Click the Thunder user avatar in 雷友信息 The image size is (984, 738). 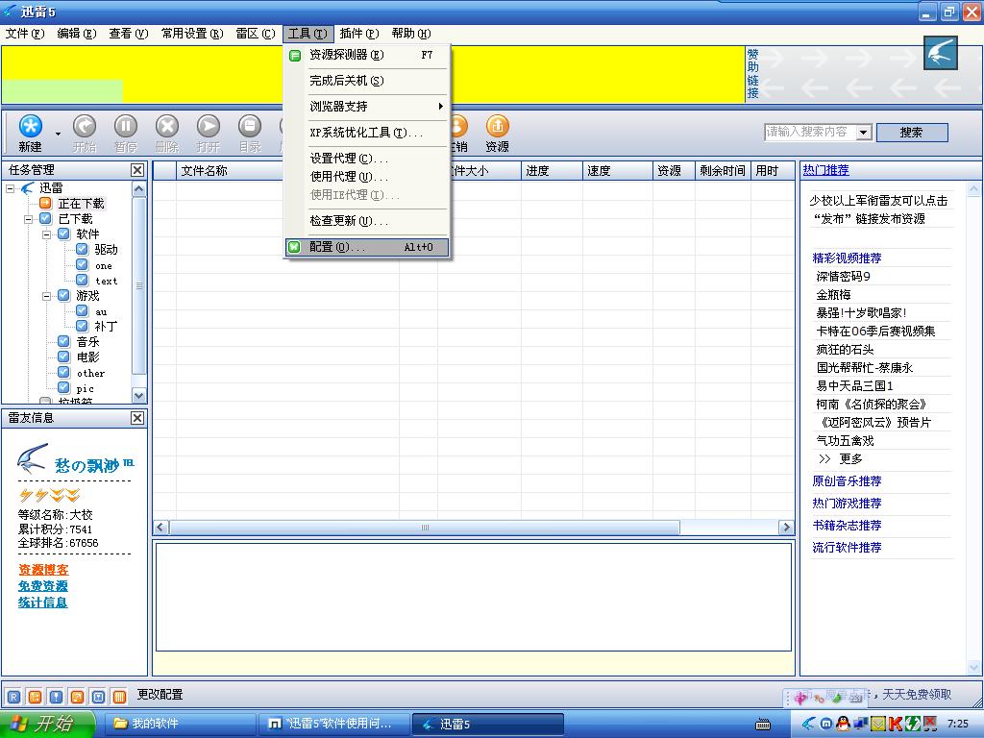click(x=32, y=458)
